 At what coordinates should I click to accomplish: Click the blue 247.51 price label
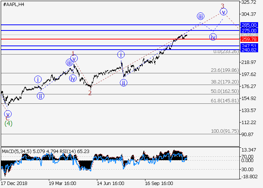[249, 45]
